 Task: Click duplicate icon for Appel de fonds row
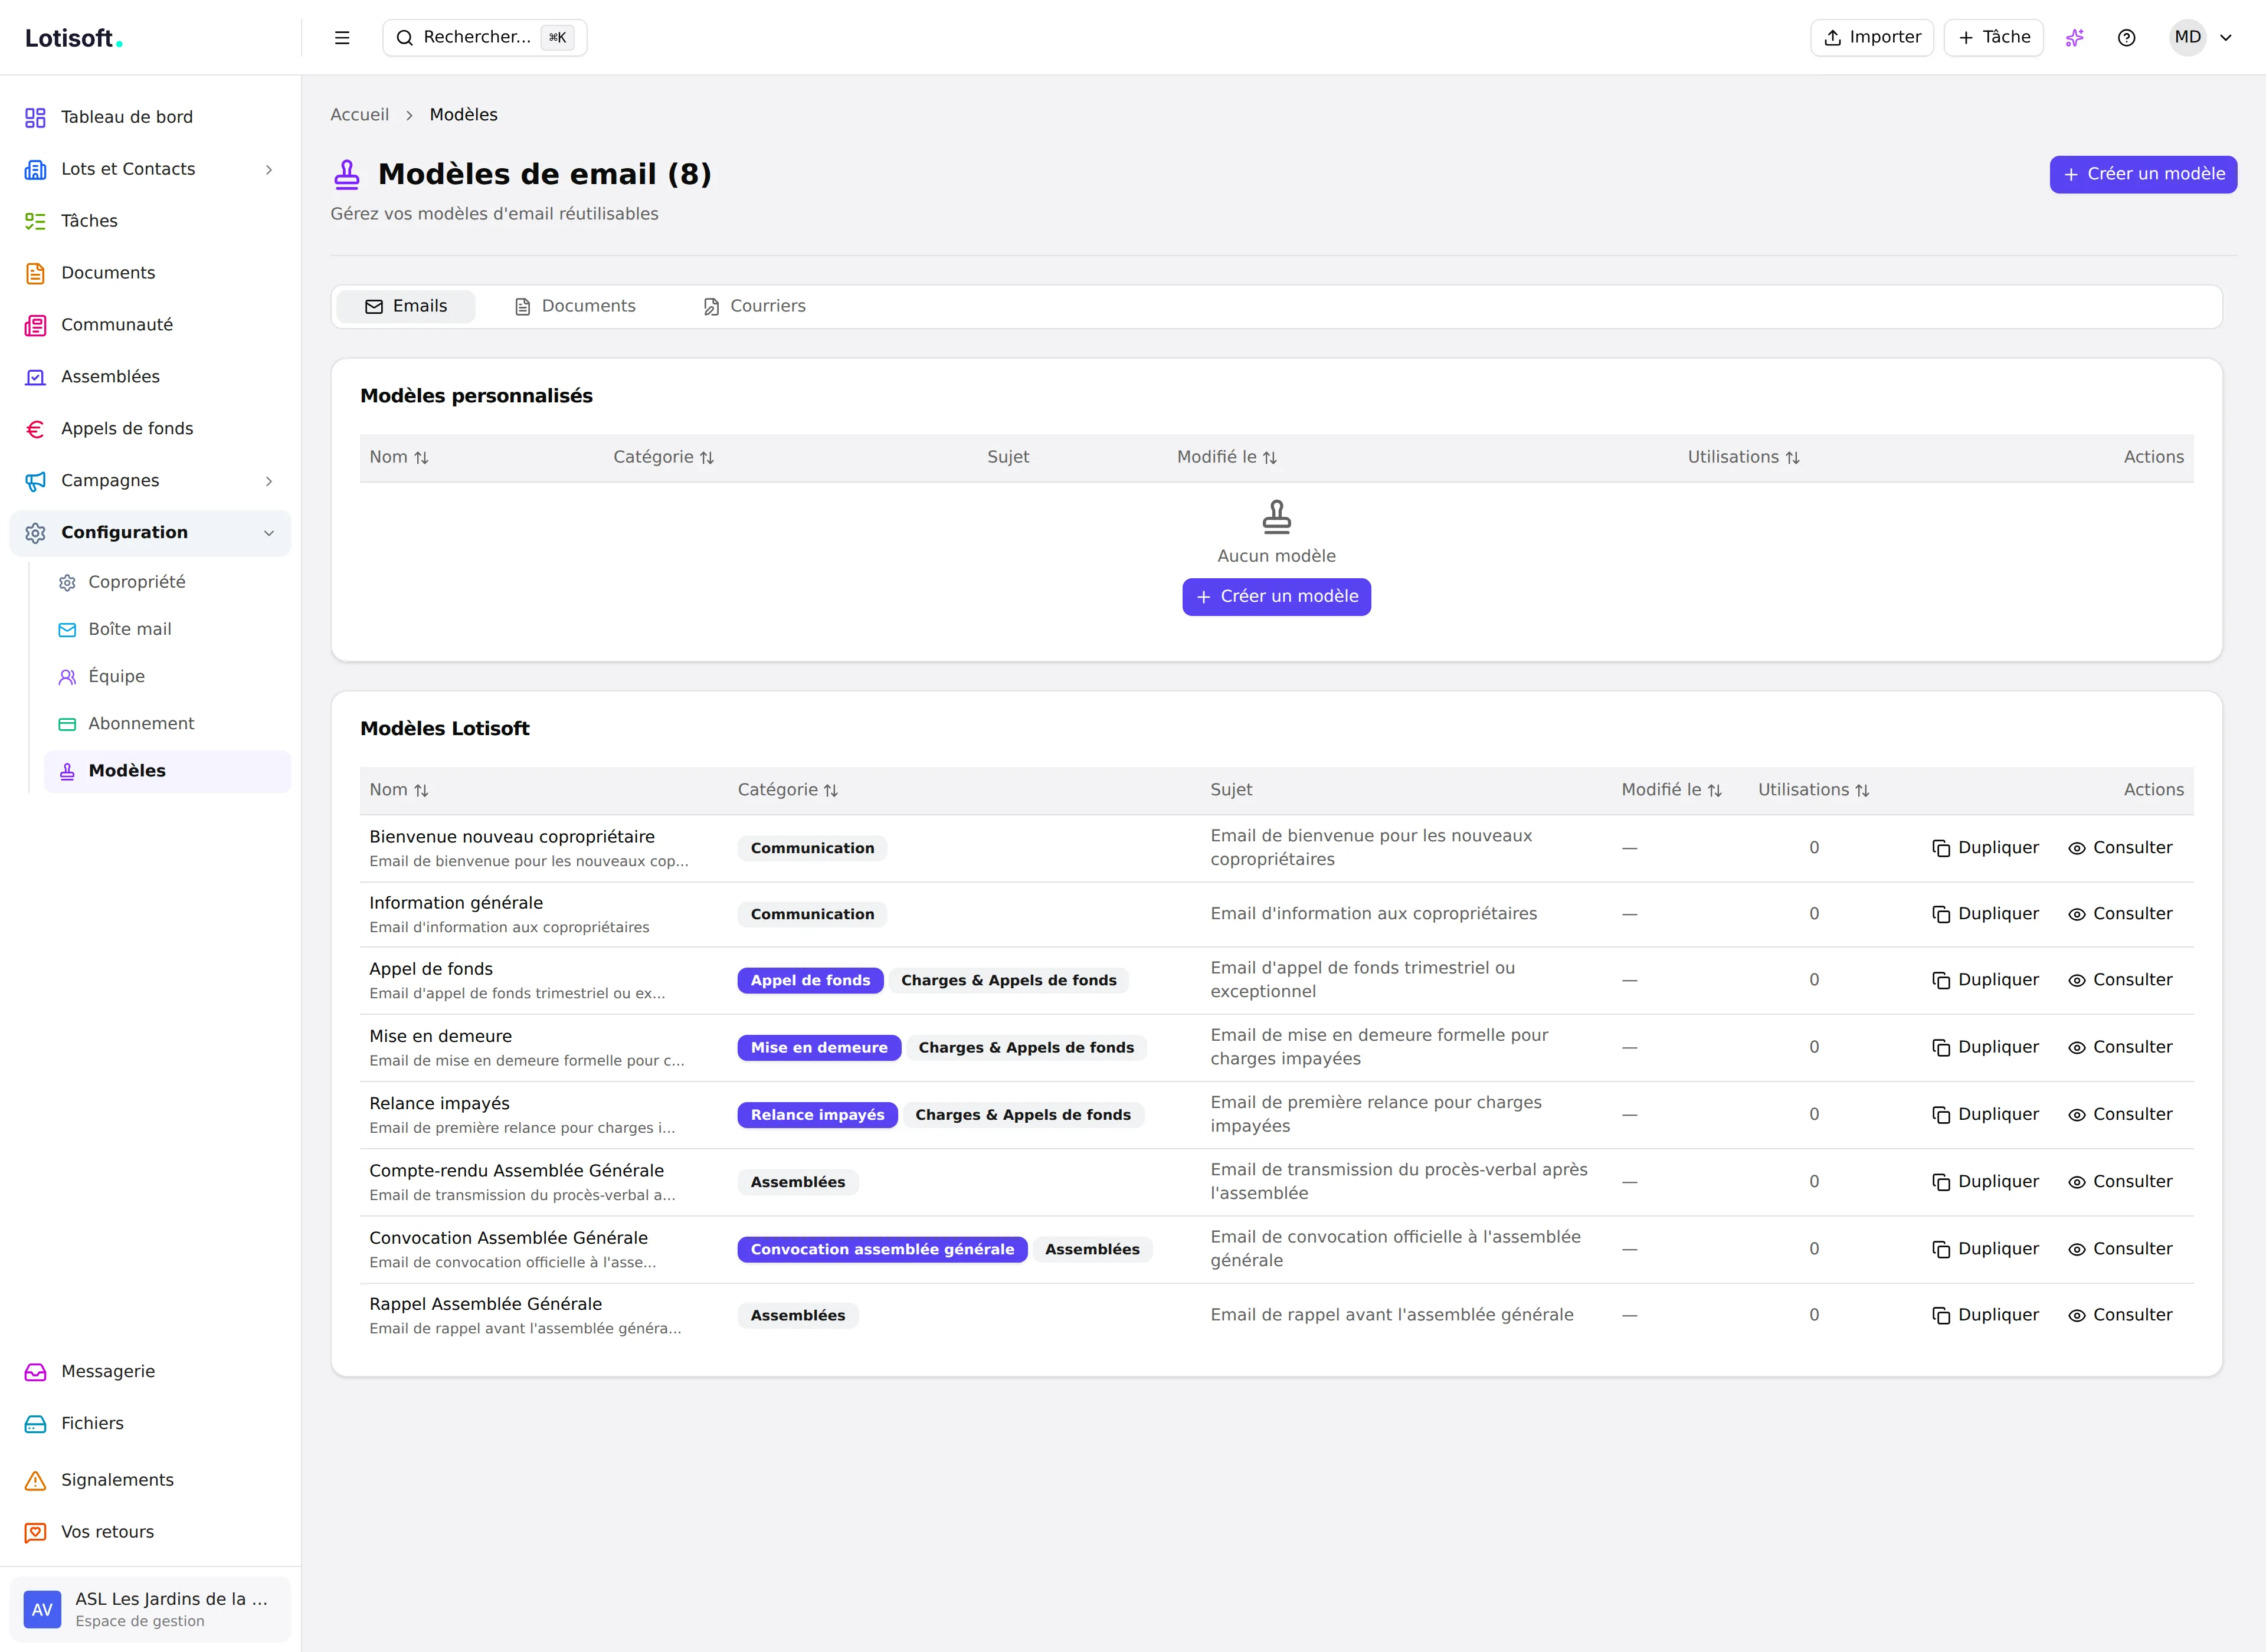[x=1941, y=981]
